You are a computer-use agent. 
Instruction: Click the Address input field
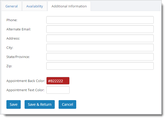(x=100, y=38)
